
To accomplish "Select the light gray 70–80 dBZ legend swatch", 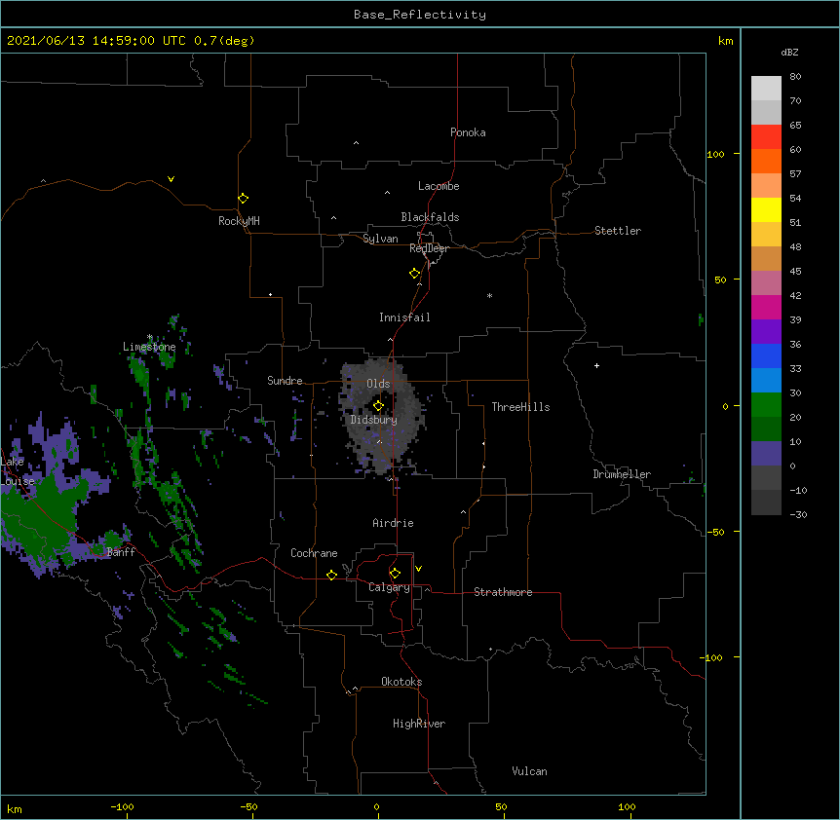I will coord(766,89).
